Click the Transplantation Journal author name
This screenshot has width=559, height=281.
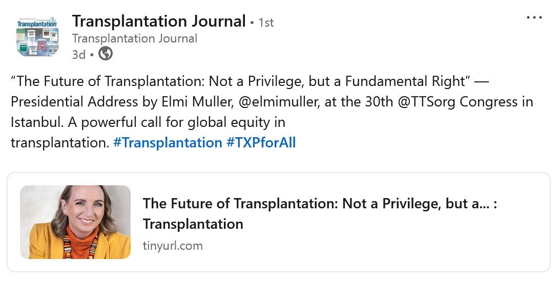coord(159,21)
